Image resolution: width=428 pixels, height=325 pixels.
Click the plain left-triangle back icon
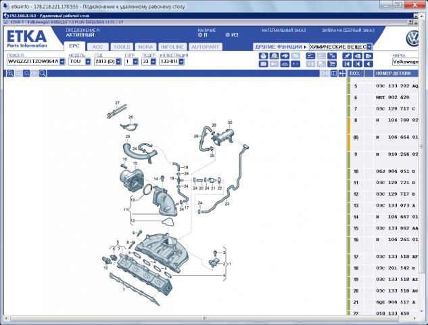click(368, 64)
